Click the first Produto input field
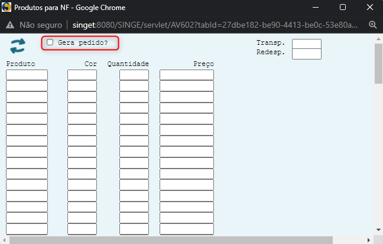Viewport: 383px width, 244px height. (27, 75)
